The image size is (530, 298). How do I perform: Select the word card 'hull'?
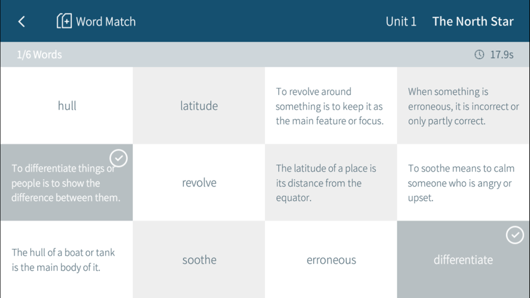[67, 106]
